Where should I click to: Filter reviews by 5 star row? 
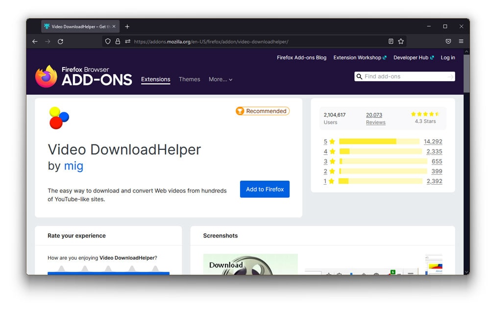(x=383, y=142)
